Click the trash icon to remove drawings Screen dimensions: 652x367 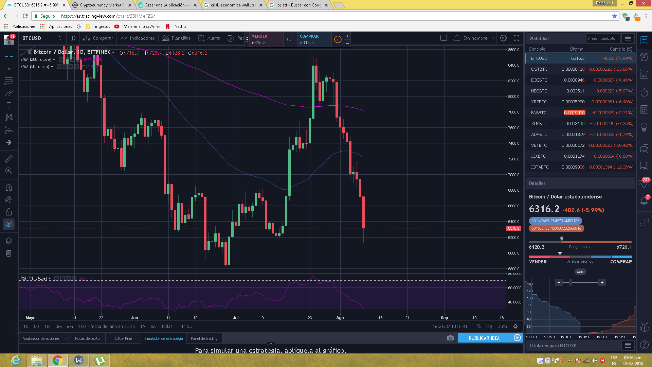click(x=9, y=253)
